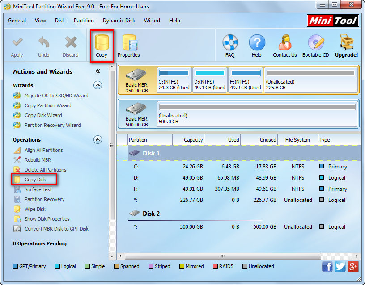Click the left panel scrollbar down arrow
The width and height of the screenshot is (365, 285).
tap(112, 257)
